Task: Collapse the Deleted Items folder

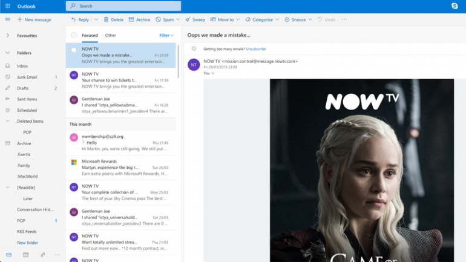Action: [x=8, y=121]
